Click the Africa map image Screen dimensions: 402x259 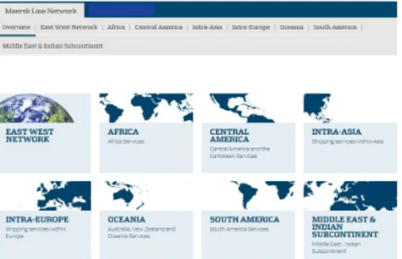146,108
